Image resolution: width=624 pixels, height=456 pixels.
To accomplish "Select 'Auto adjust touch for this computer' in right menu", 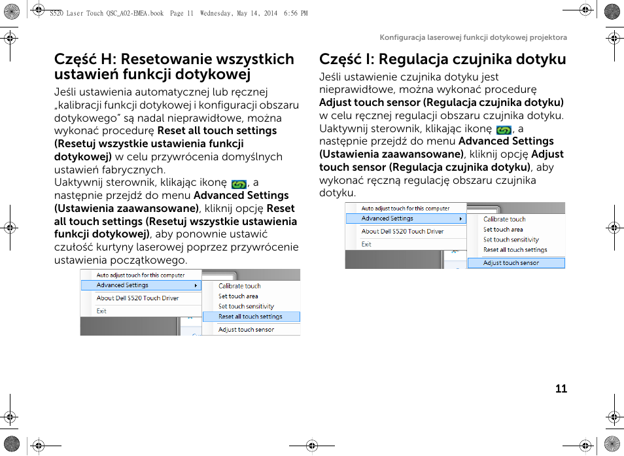I will coord(406,208).
